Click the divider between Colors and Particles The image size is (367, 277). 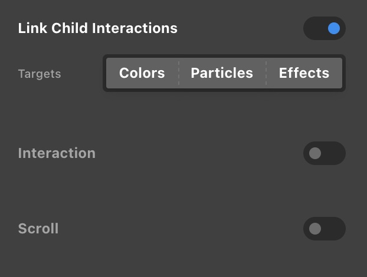(x=179, y=73)
